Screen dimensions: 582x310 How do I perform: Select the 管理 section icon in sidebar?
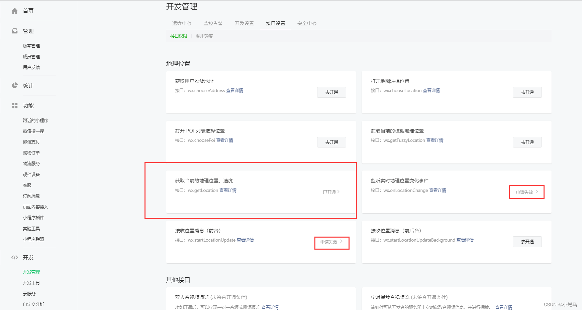14,31
